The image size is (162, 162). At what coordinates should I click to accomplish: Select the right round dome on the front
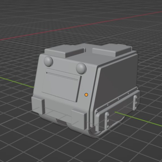pos(81,68)
